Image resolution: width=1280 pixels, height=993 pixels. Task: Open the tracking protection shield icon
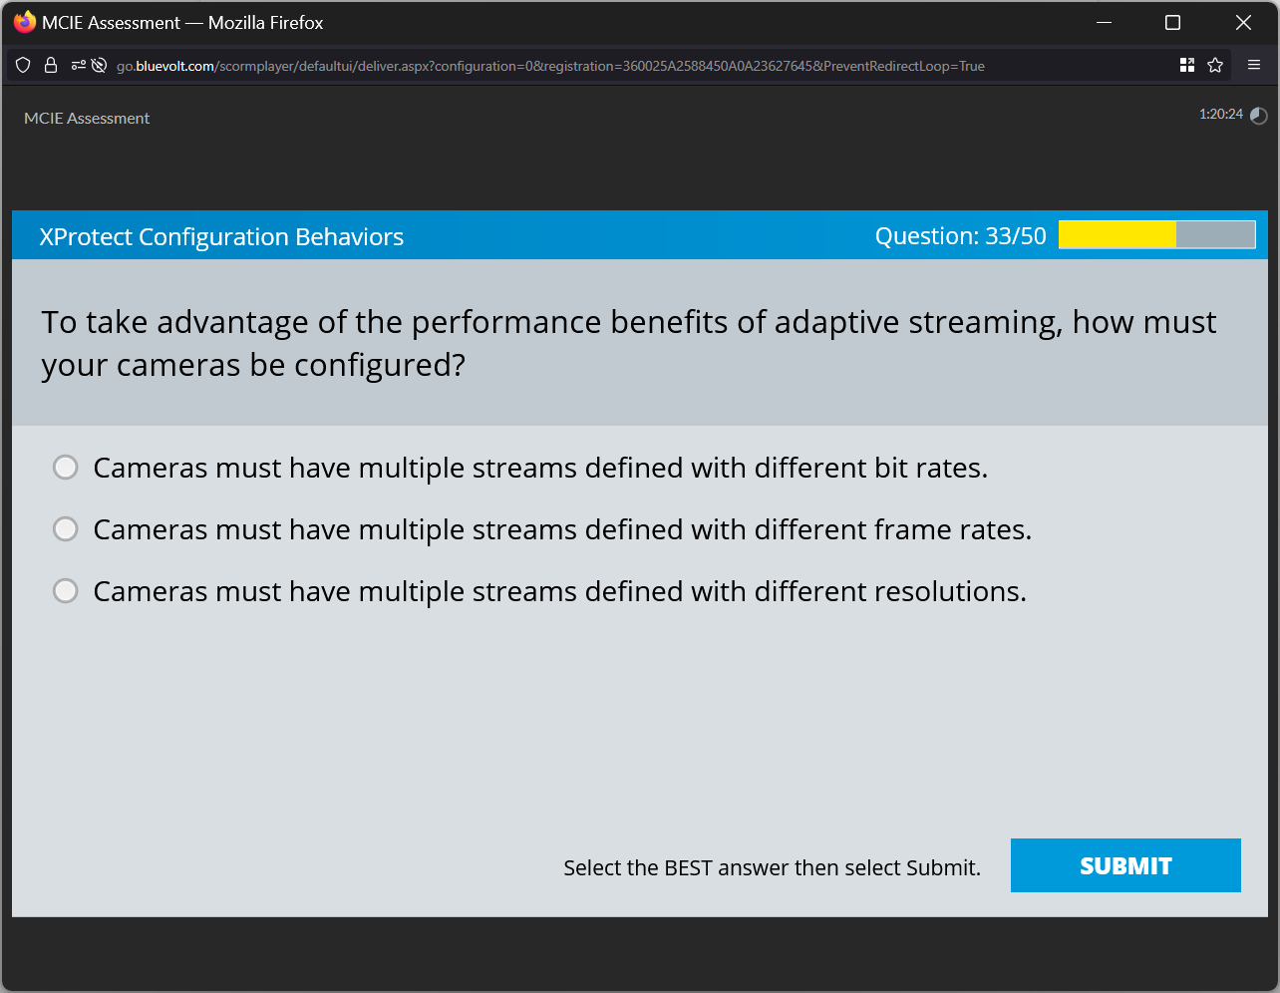click(x=22, y=65)
